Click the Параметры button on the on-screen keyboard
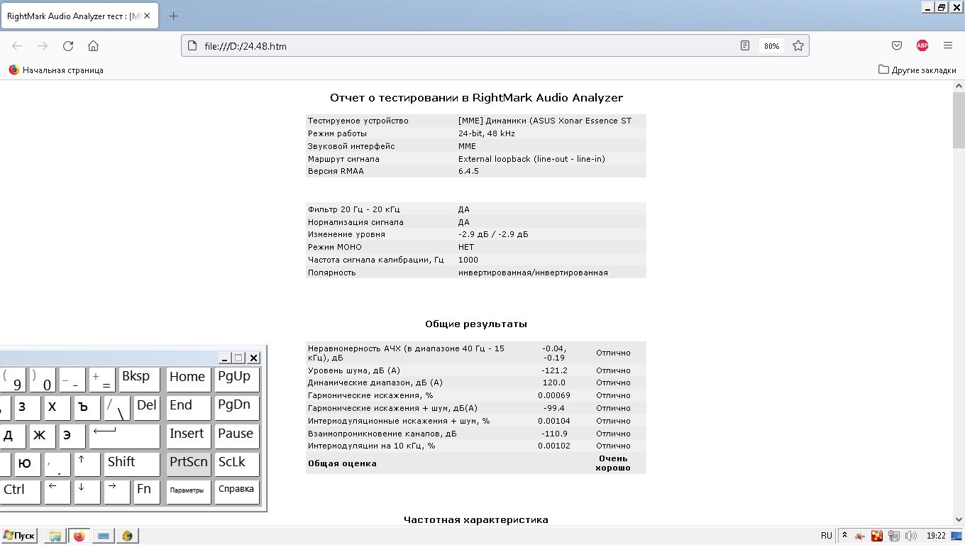965x545 pixels. 188,491
